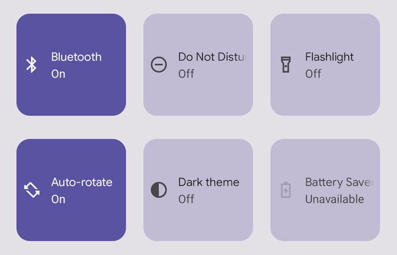Screen dimensions: 397x255
Task: Click the "Off" status under Dark theme
Action: 186,199
